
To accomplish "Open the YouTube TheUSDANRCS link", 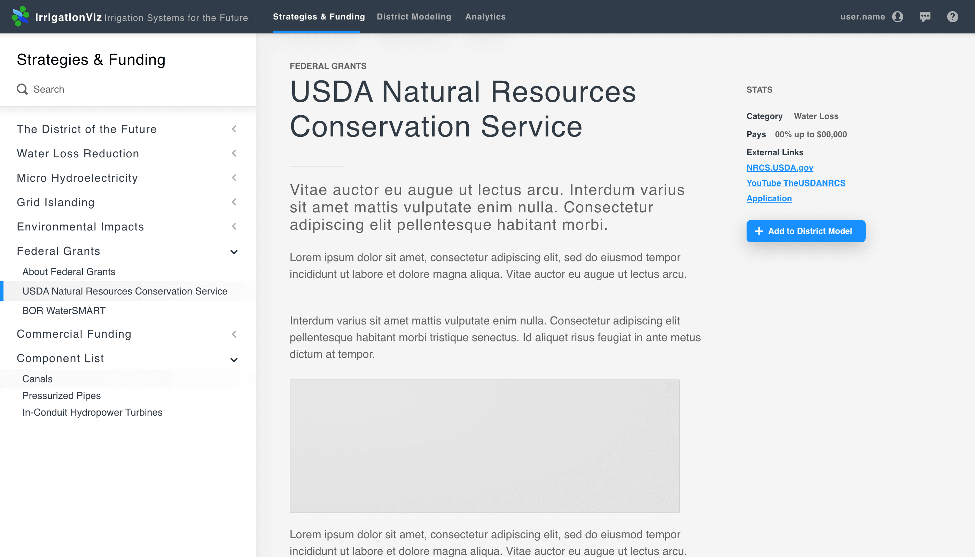I will [x=796, y=183].
